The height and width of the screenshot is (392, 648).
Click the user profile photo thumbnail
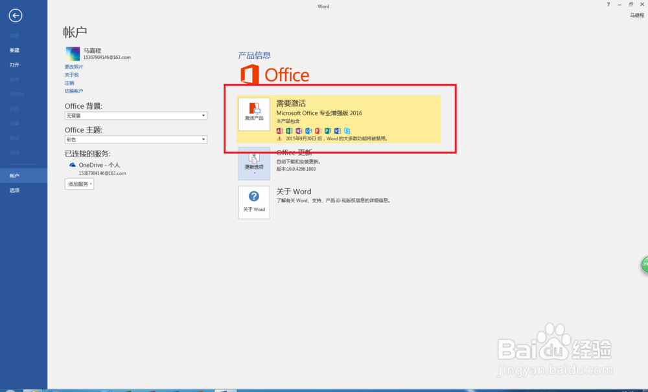[x=73, y=54]
